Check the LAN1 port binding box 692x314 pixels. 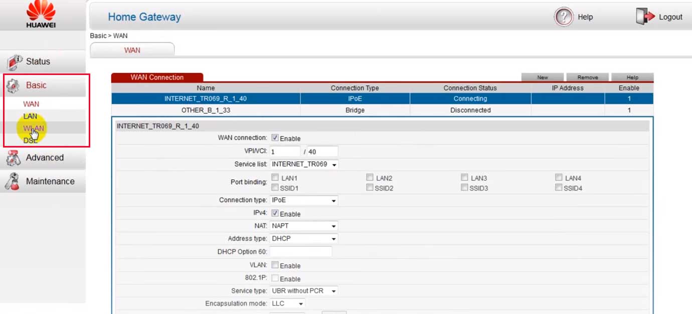275,177
